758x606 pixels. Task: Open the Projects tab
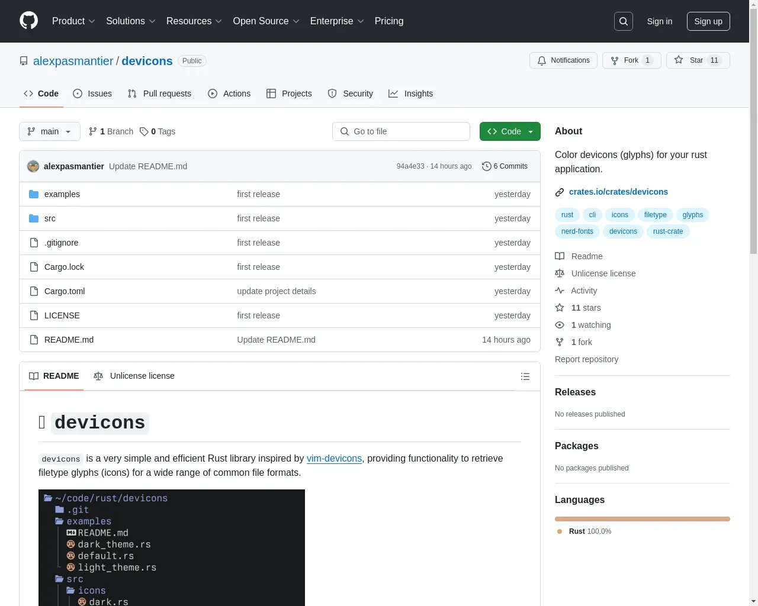point(289,94)
